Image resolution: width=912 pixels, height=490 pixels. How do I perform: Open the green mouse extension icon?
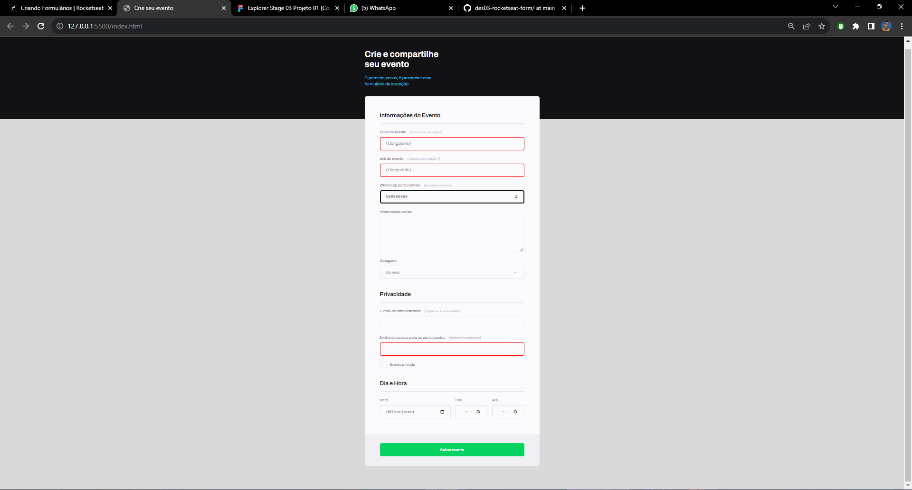(840, 26)
